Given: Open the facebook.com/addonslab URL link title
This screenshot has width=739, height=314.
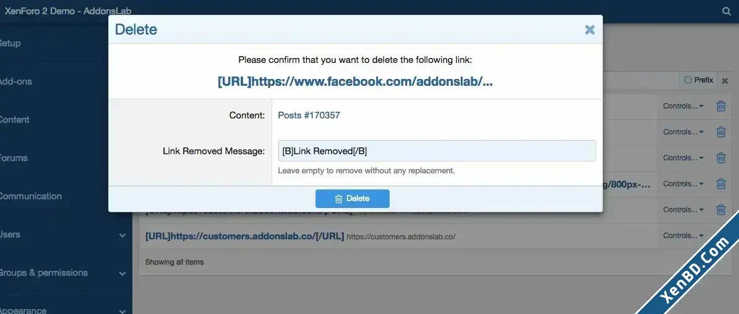Looking at the screenshot, I should click(x=356, y=82).
